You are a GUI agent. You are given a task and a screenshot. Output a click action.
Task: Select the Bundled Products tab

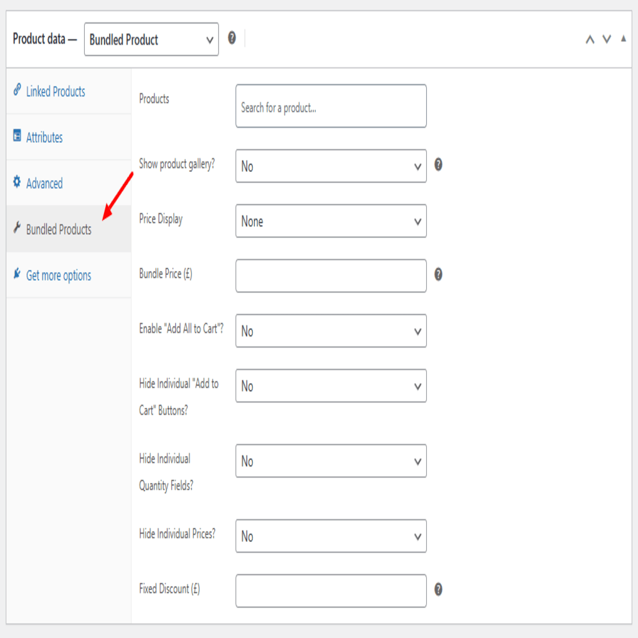coord(69,229)
